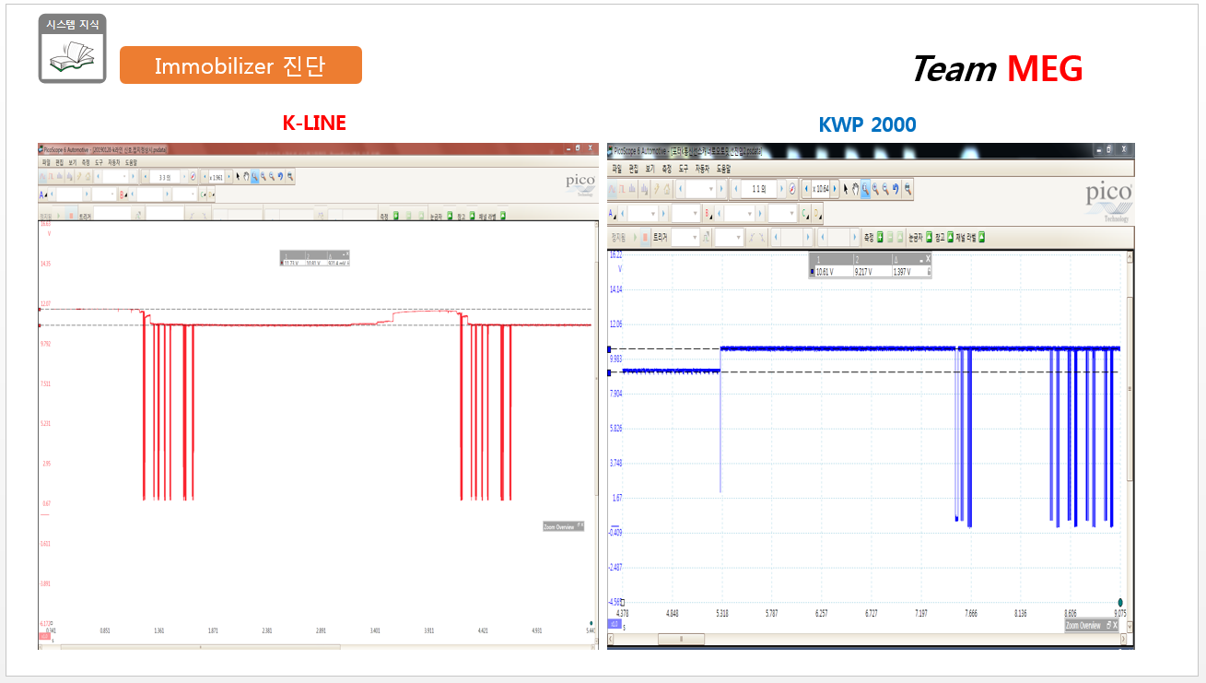Open channel A options in KWP 2000 window

(612, 214)
